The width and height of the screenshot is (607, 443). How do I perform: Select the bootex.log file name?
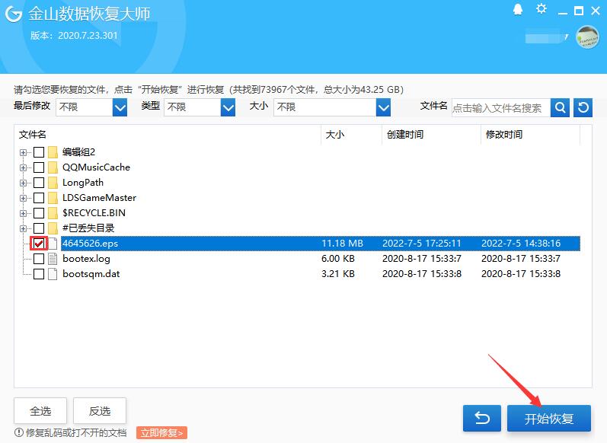click(86, 259)
